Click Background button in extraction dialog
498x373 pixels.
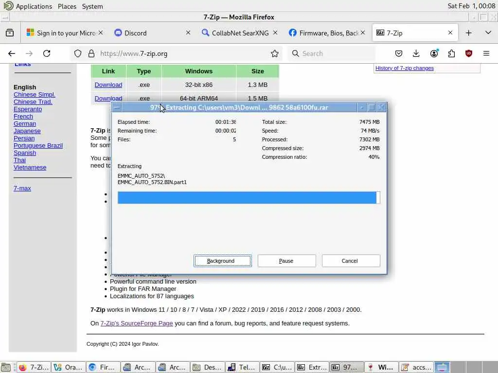(x=223, y=261)
